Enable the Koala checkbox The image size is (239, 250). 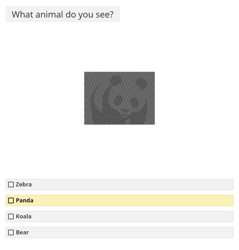[x=11, y=216]
